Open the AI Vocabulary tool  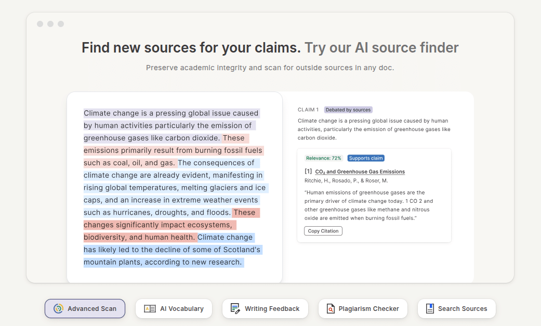[x=174, y=308]
